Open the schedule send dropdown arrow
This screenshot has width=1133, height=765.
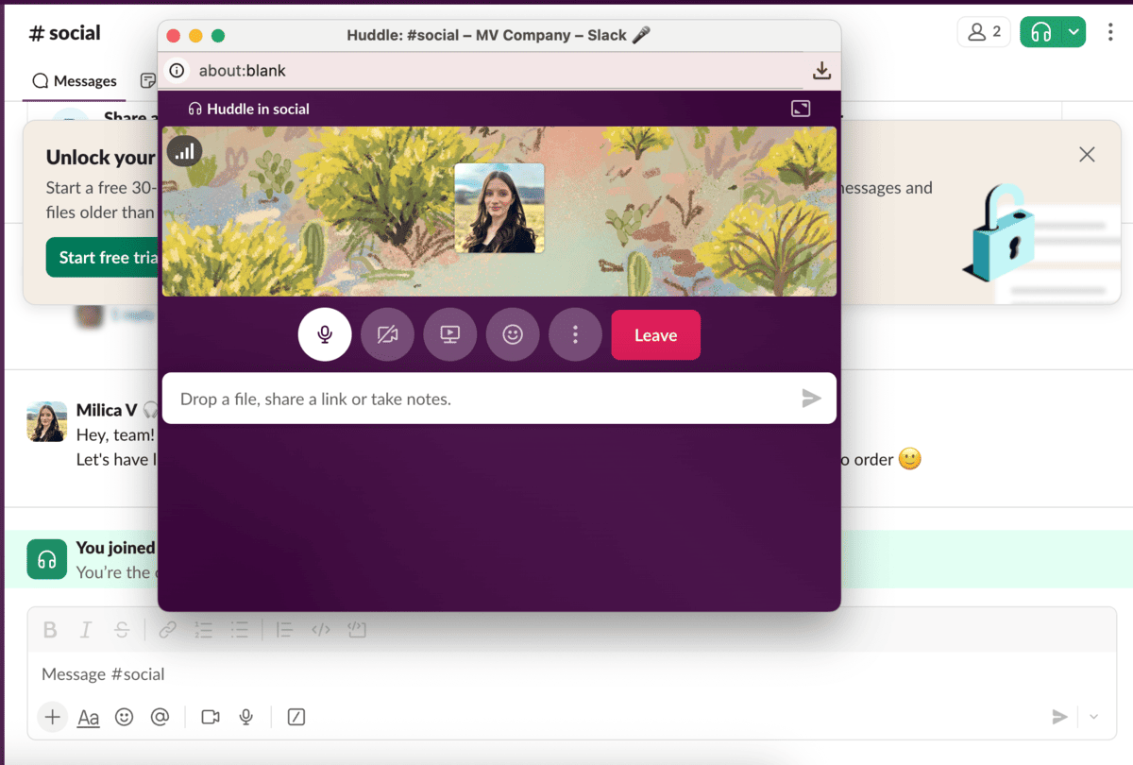click(1093, 718)
